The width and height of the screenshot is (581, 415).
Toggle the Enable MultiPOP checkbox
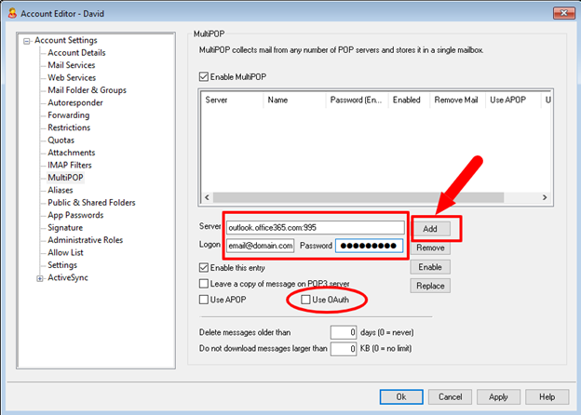205,76
